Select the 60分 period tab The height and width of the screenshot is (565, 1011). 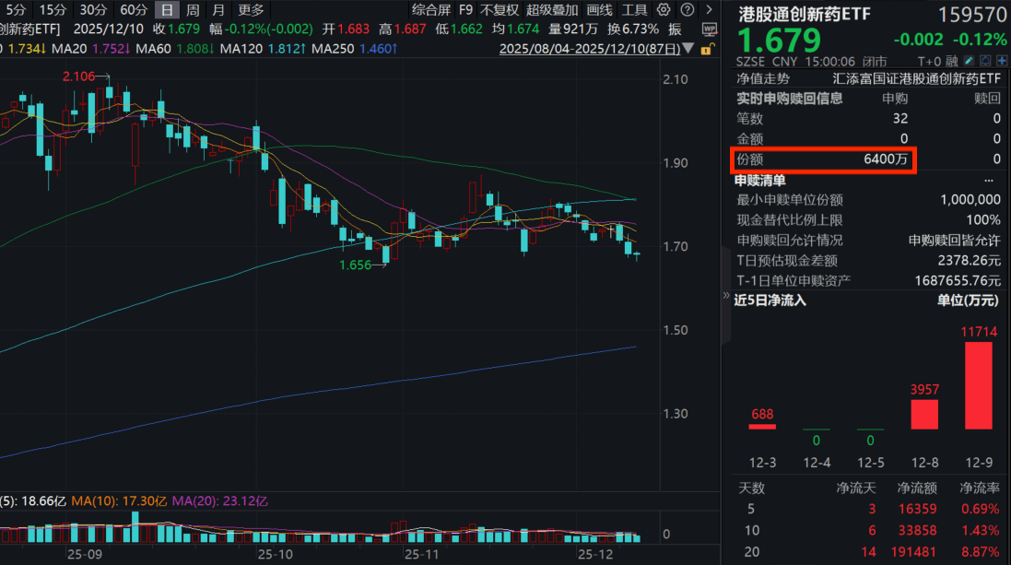(134, 10)
